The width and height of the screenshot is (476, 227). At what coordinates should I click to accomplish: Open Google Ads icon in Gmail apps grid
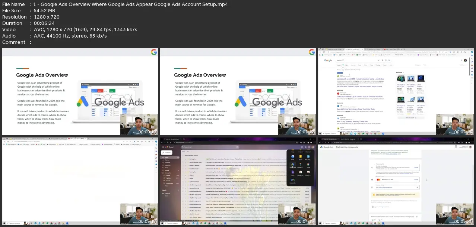tap(292, 165)
